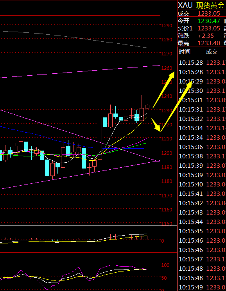
Task: Select the 10:15:28 first trade row
Action: [202, 63]
